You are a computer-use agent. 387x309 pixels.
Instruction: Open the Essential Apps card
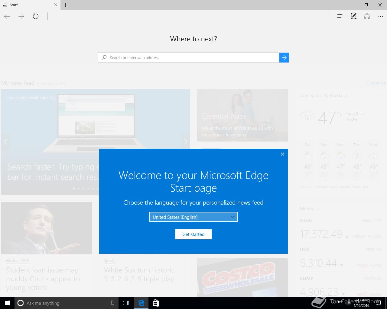(242, 115)
